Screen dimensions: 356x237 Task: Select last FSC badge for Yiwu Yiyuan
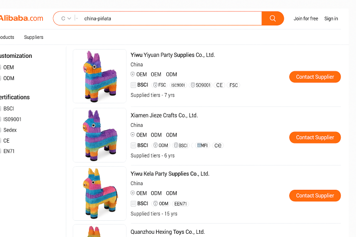coord(234,85)
